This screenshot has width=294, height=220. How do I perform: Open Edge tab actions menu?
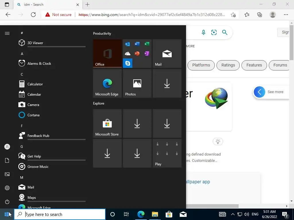pyautogui.click(x=7, y=5)
